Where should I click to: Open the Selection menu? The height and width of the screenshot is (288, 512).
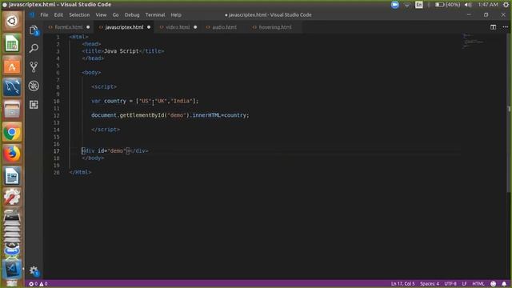(79, 15)
